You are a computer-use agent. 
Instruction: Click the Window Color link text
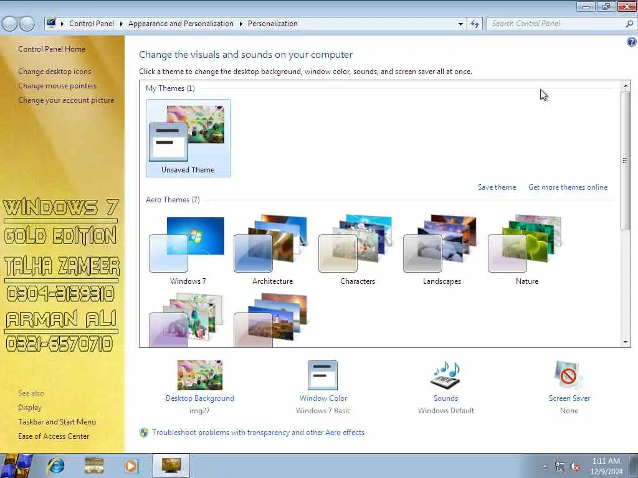pyautogui.click(x=323, y=398)
